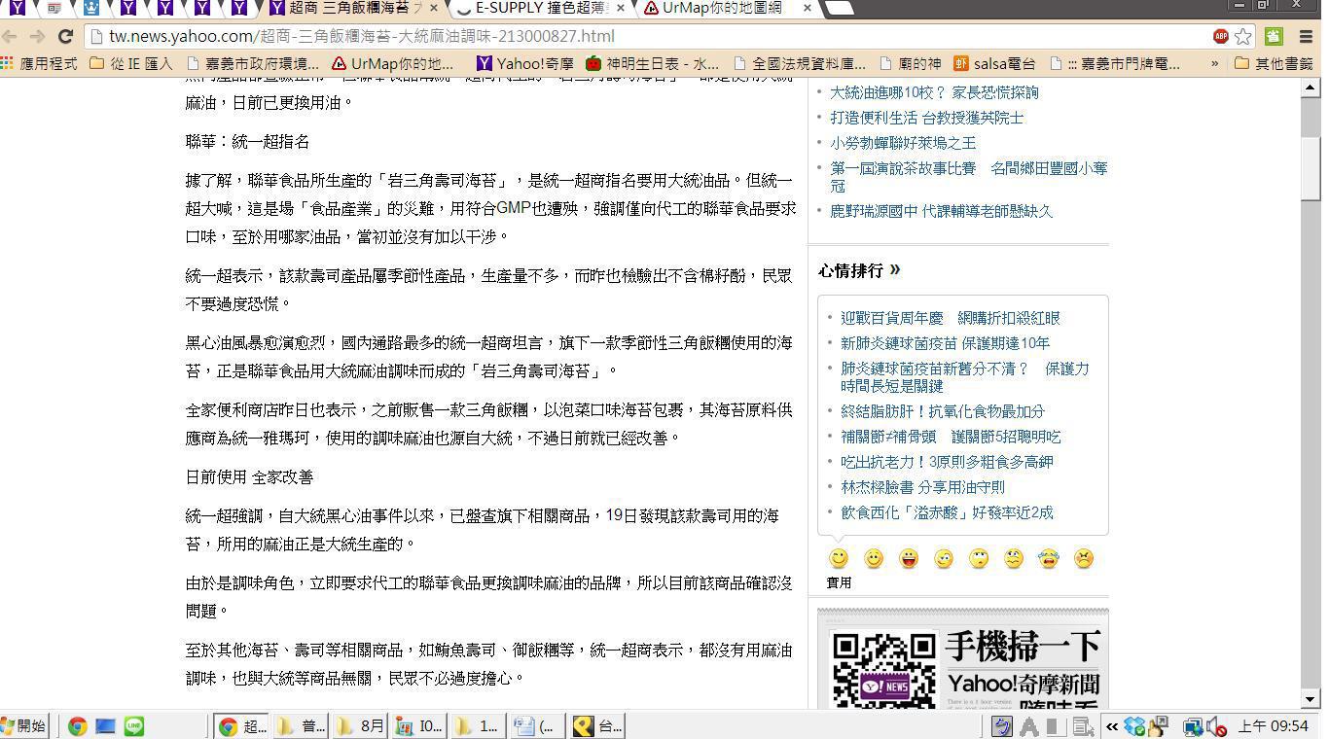Reload the page with the refresh icon
Image resolution: width=1329 pixels, height=739 pixels.
point(65,37)
